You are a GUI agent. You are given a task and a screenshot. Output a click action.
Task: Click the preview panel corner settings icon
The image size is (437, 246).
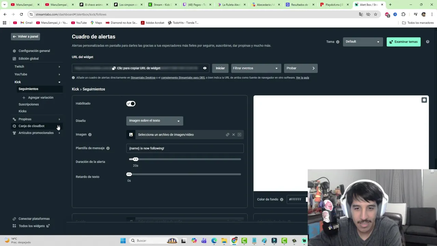(x=424, y=100)
